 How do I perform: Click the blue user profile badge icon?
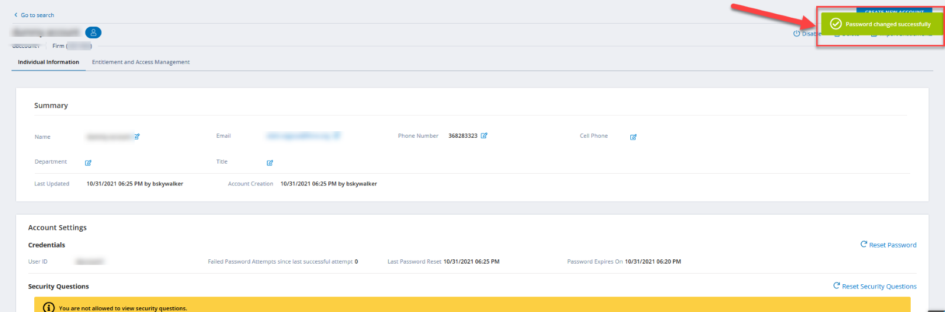[93, 32]
